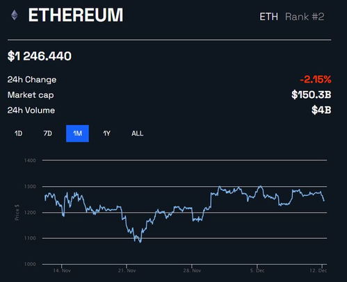Click the 28. Nov axis marker
The height and width of the screenshot is (282, 347).
192,270
